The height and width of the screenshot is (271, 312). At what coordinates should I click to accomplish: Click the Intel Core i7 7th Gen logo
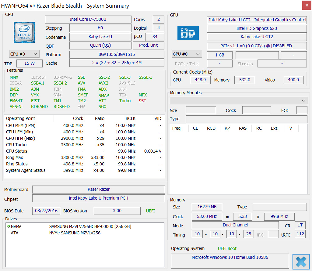click(x=24, y=32)
